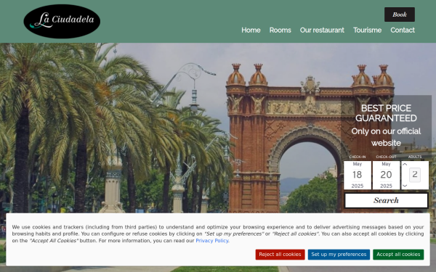
Task: Click 'Only on our official website' text
Action: click(x=386, y=137)
